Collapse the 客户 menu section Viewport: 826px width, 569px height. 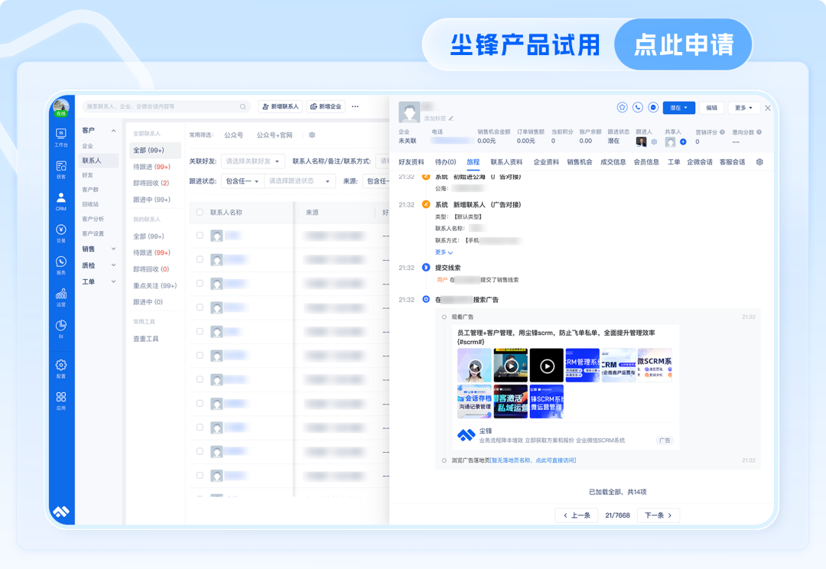[x=113, y=131]
